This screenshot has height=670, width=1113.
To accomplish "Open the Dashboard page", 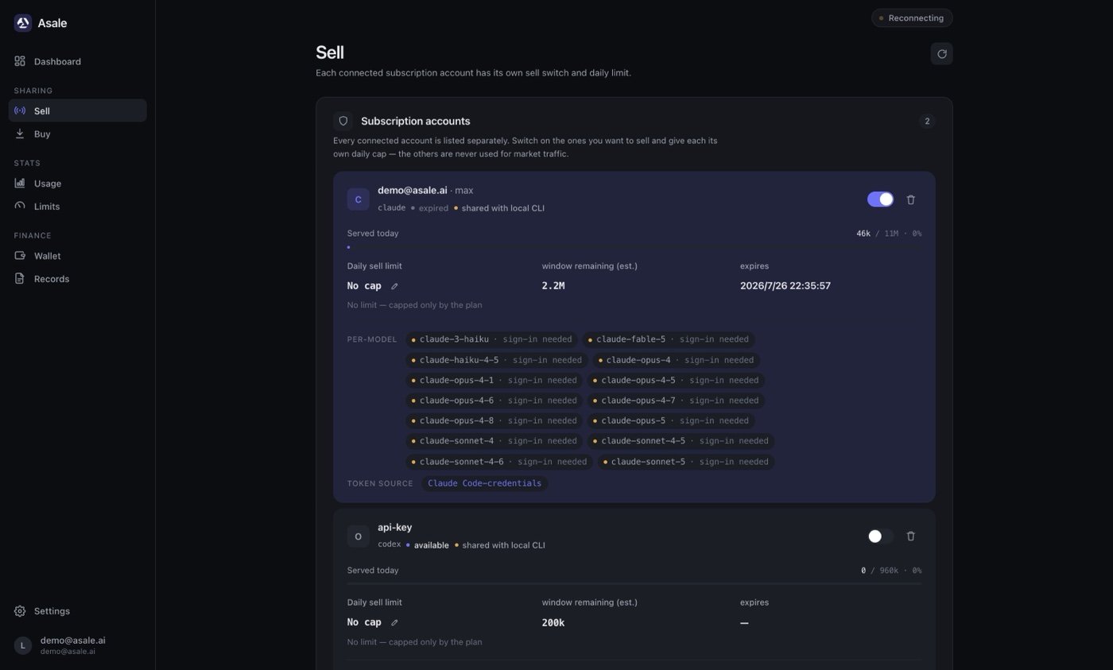I will click(x=78, y=61).
